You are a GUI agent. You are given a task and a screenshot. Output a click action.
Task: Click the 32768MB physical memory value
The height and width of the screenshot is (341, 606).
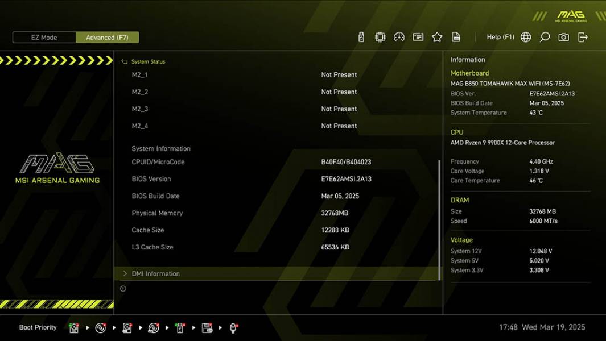[x=335, y=213]
